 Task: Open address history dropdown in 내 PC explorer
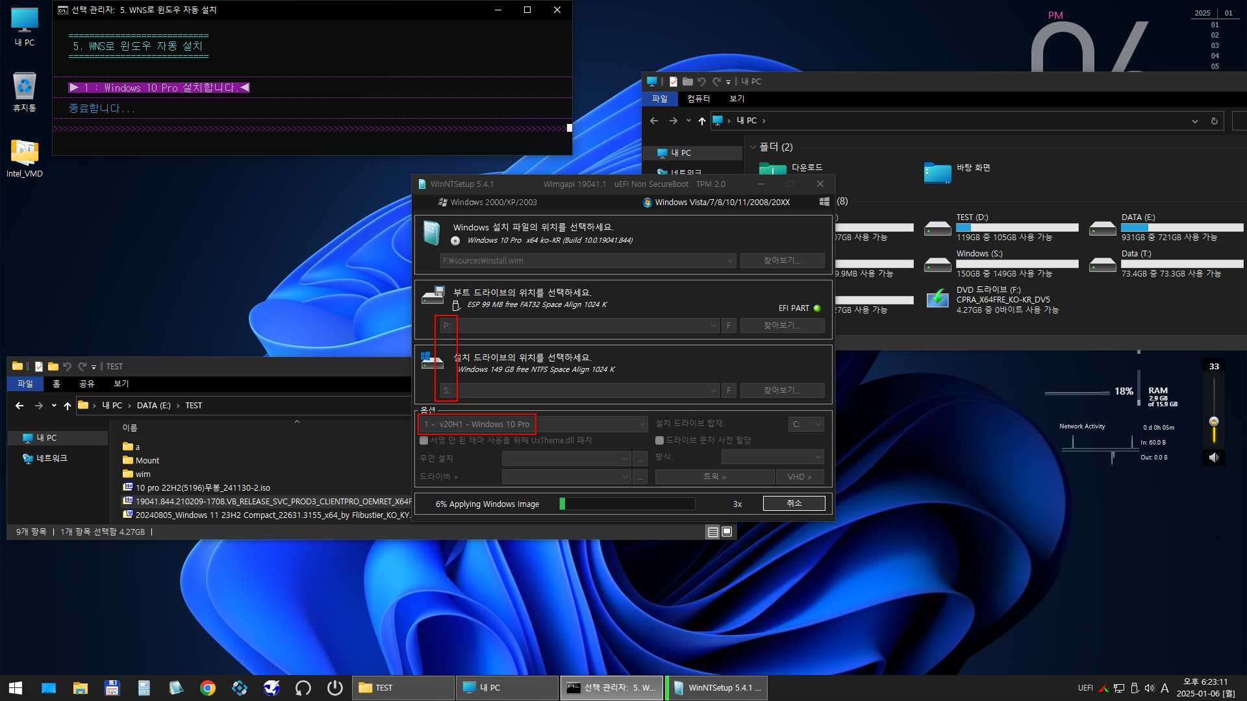pos(1195,121)
